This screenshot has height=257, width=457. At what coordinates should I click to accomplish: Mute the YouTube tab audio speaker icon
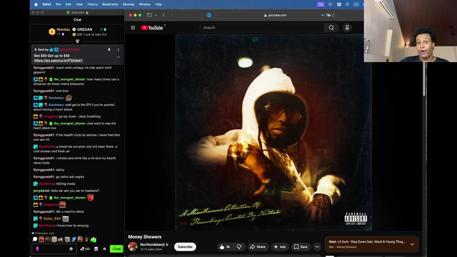[x=323, y=15]
